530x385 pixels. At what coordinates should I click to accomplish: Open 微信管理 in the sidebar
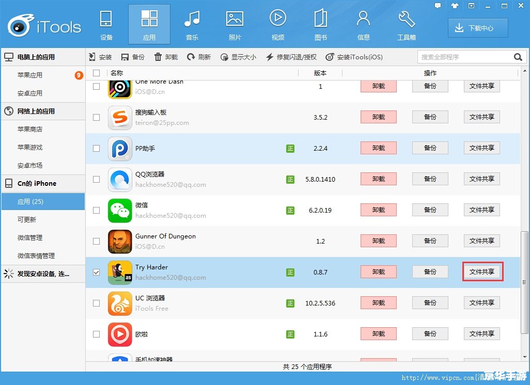(43, 238)
